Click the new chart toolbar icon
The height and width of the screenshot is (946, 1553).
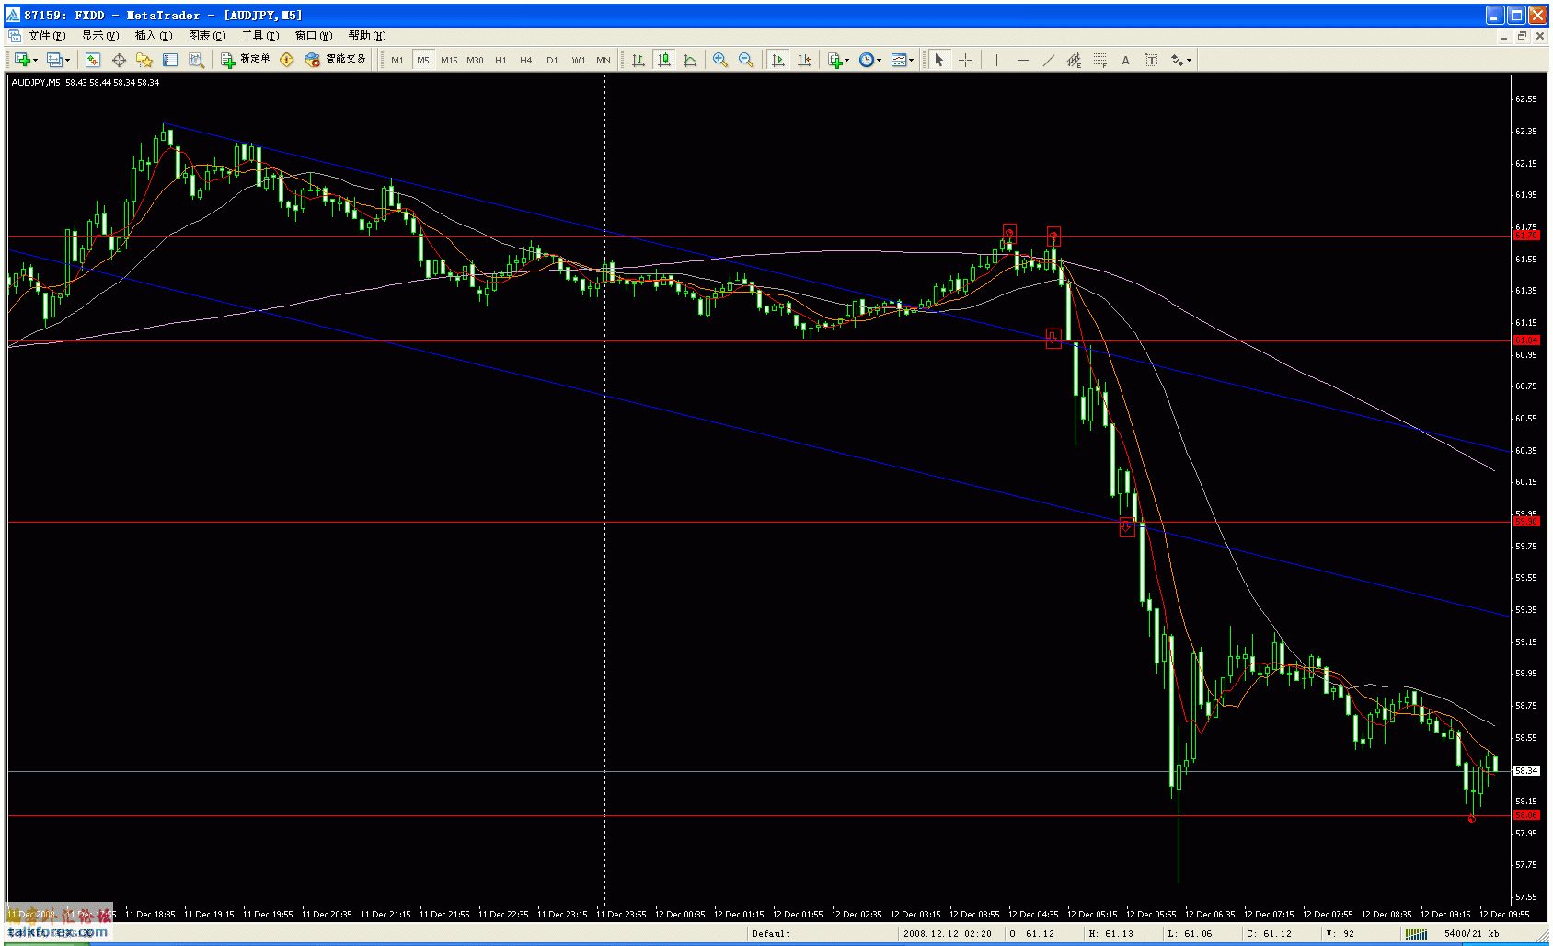[22, 60]
